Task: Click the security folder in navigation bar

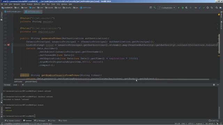Action: 67,8
